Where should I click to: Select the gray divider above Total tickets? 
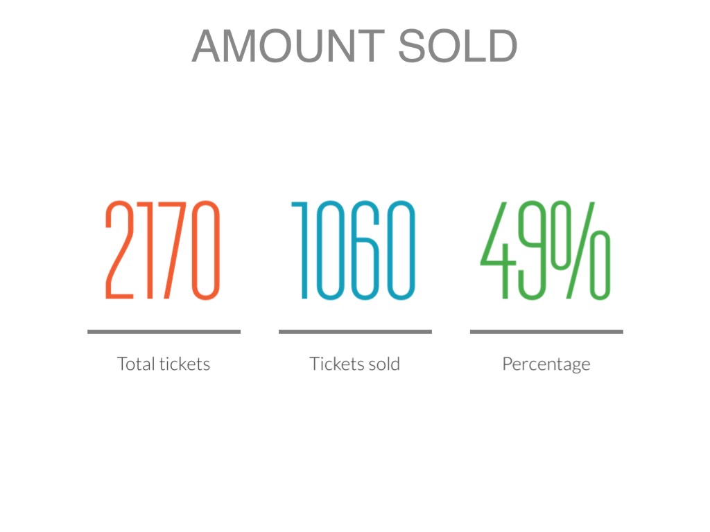coord(164,332)
